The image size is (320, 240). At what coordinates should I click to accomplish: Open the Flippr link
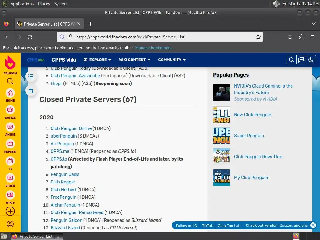(56, 83)
